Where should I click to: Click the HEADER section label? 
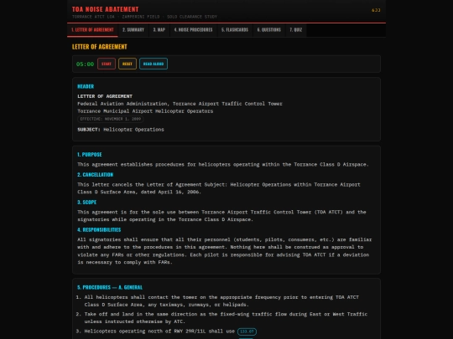point(86,86)
